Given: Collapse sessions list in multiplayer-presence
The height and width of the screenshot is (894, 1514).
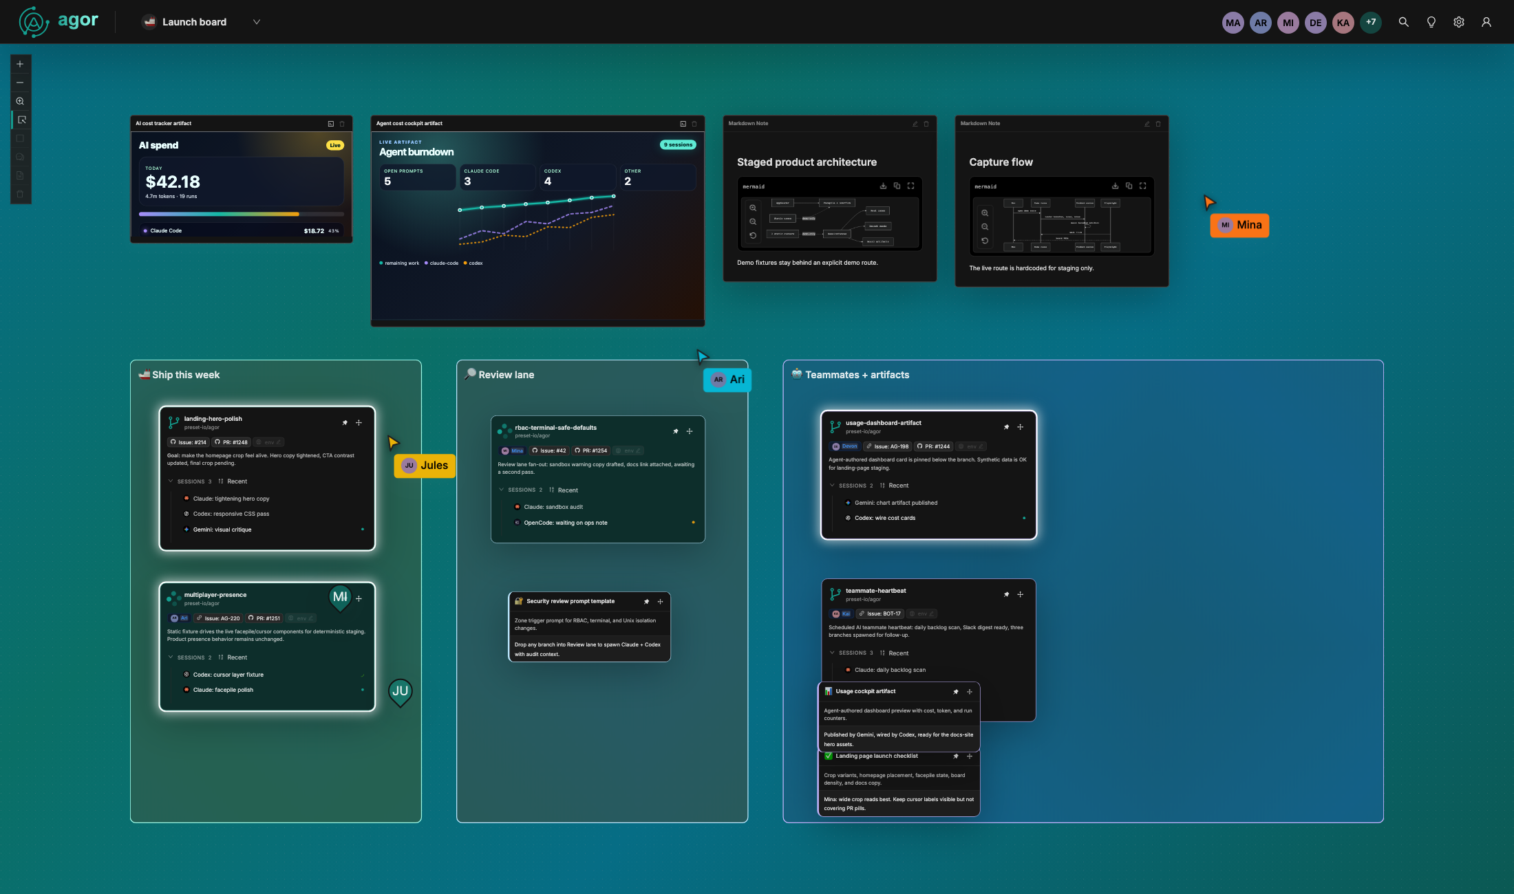Looking at the screenshot, I should (171, 657).
